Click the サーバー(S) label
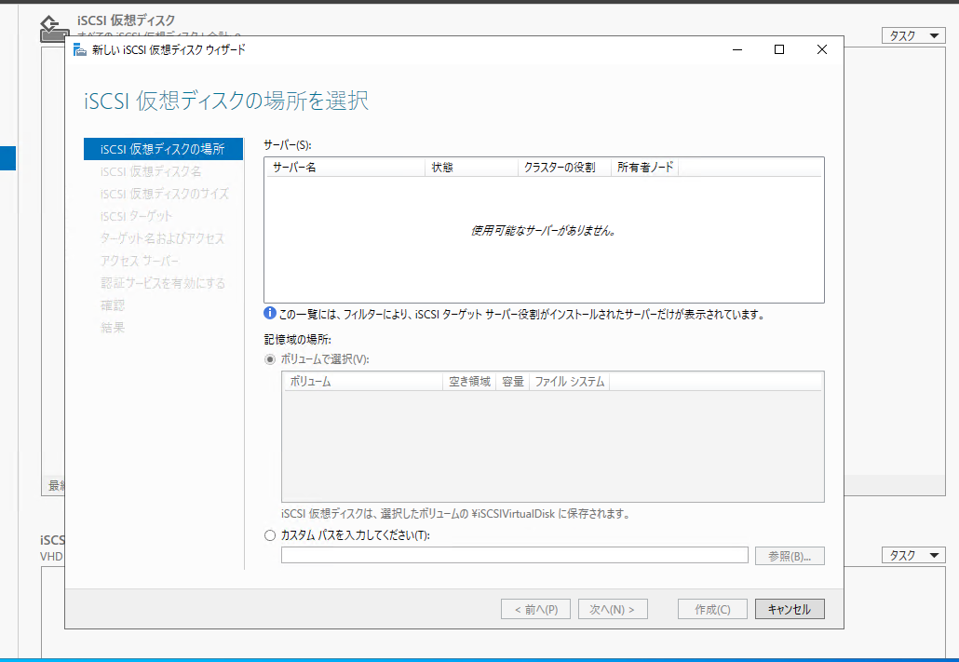 (x=288, y=145)
